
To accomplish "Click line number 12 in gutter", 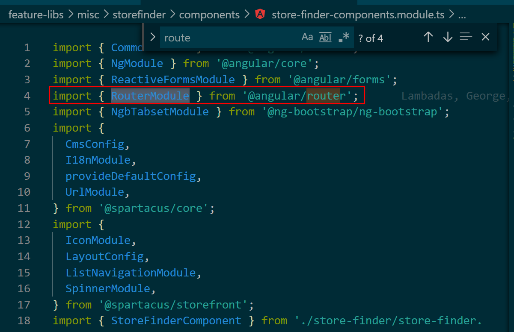I will (24, 224).
